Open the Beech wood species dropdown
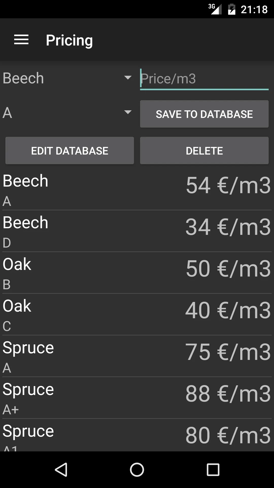 [x=67, y=78]
